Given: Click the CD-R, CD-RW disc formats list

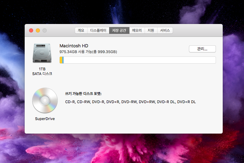Looking at the screenshot, I should click(130, 102).
